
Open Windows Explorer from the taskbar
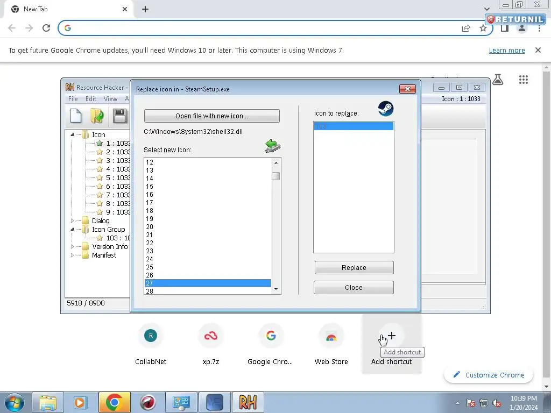pos(48,402)
